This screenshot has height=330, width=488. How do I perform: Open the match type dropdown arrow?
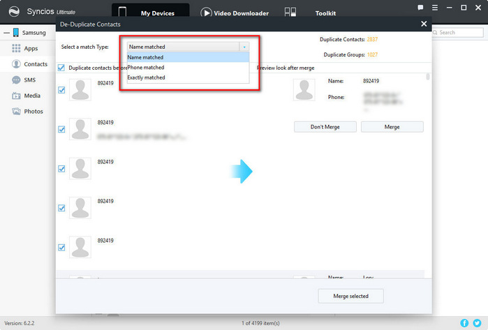click(x=244, y=47)
